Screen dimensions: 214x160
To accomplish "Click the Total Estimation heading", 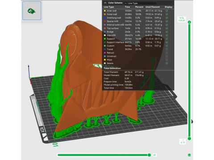I will pos(112,68).
